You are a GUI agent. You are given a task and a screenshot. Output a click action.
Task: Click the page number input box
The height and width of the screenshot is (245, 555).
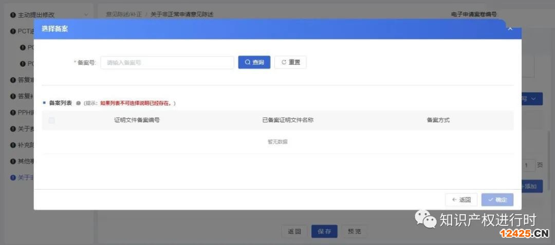tap(527, 165)
